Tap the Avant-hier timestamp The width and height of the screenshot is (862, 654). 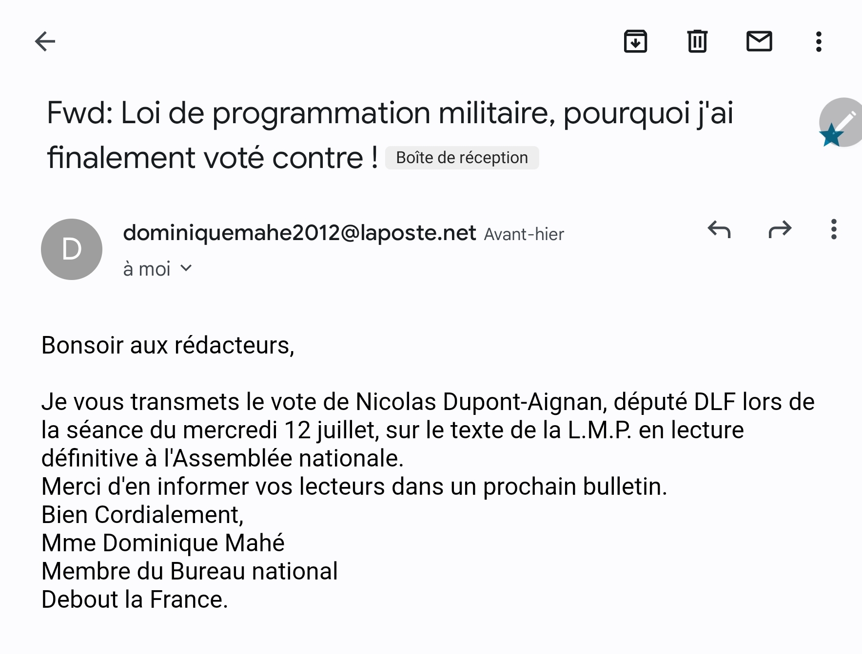click(x=524, y=234)
